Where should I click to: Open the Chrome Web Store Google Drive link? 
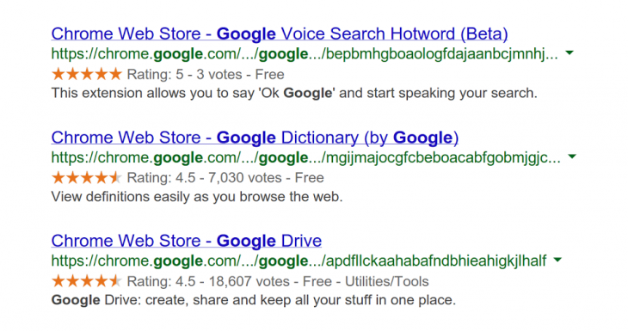(186, 241)
